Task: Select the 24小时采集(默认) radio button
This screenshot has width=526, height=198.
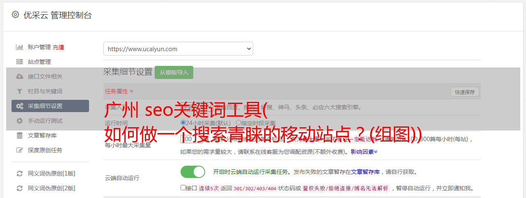Action: coord(183,123)
